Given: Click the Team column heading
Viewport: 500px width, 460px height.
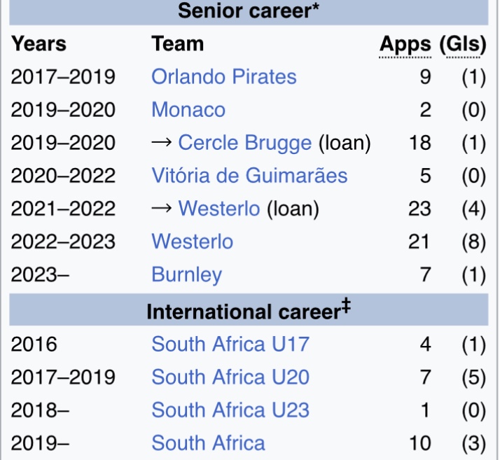Looking at the screenshot, I should tap(178, 44).
